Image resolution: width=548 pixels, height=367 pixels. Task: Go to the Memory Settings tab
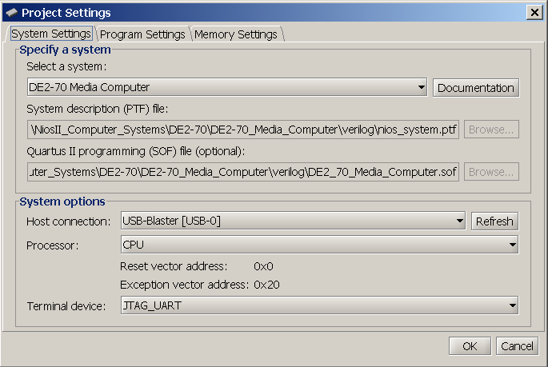pyautogui.click(x=236, y=34)
